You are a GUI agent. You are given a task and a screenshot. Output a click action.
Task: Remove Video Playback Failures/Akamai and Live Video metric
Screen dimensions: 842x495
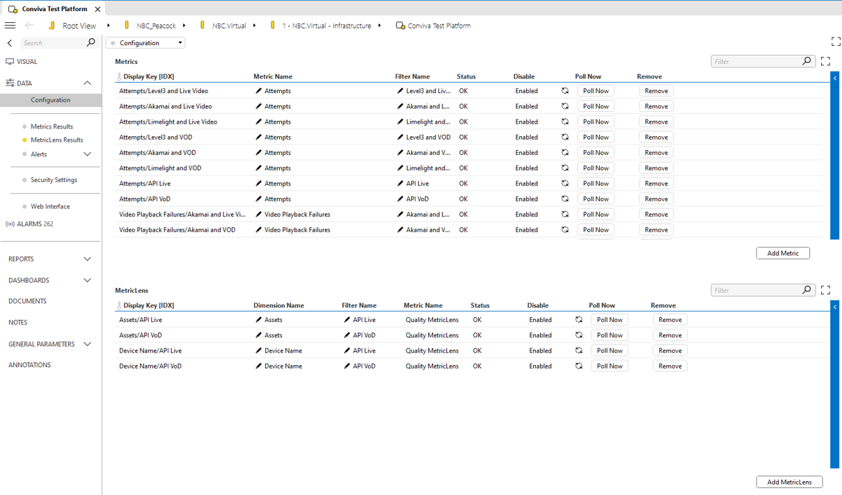(x=656, y=214)
